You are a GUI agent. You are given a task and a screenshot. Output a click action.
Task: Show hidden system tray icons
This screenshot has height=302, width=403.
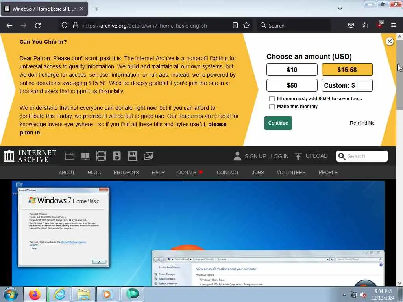tap(344, 295)
